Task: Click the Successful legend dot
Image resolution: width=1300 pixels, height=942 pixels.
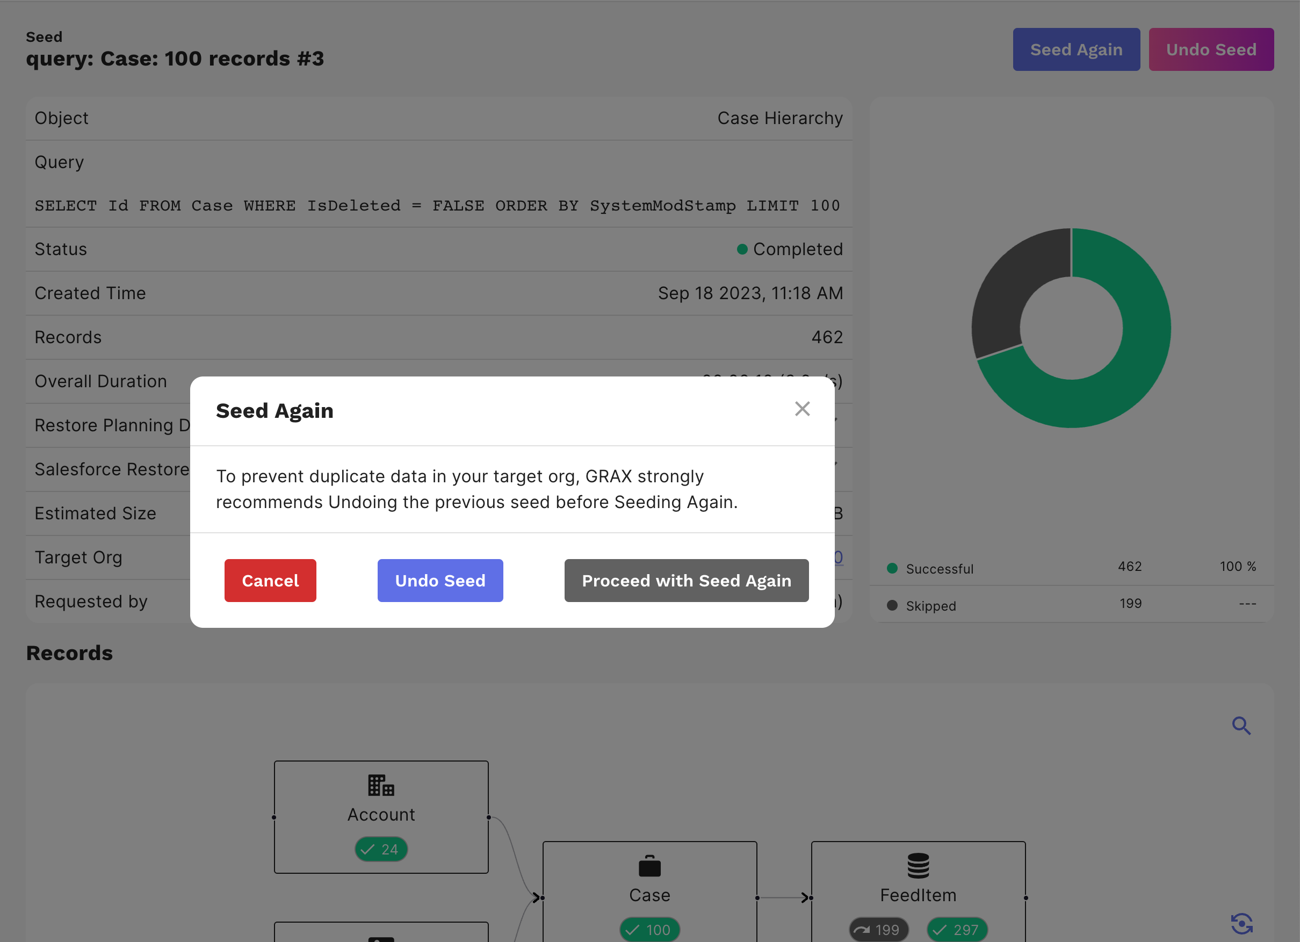Action: pyautogui.click(x=892, y=568)
